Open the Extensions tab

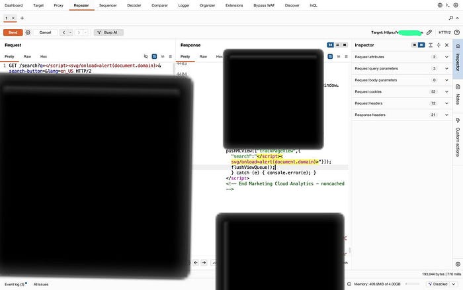click(x=234, y=5)
